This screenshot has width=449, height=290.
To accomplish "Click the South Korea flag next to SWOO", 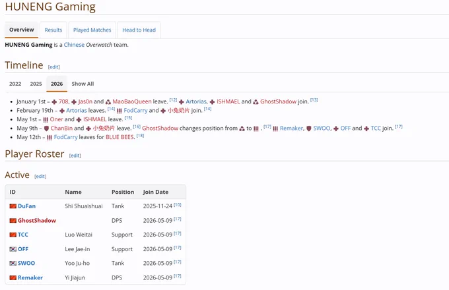I will click(x=13, y=263).
